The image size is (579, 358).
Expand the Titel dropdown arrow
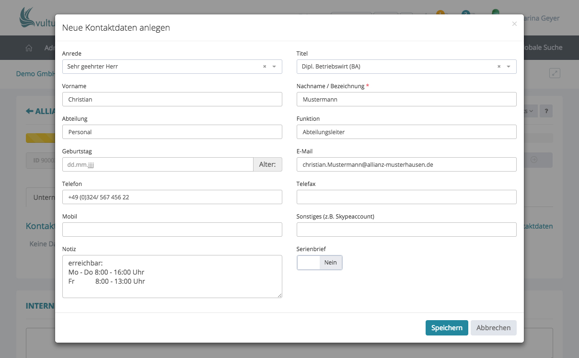[509, 67]
